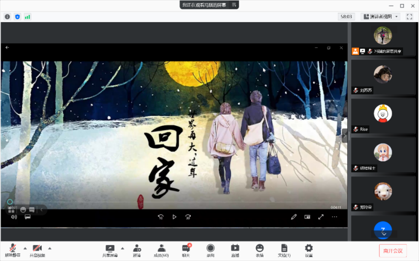This screenshot has height=261, width=419.
Task: Play the shared video
Action: [x=174, y=217]
